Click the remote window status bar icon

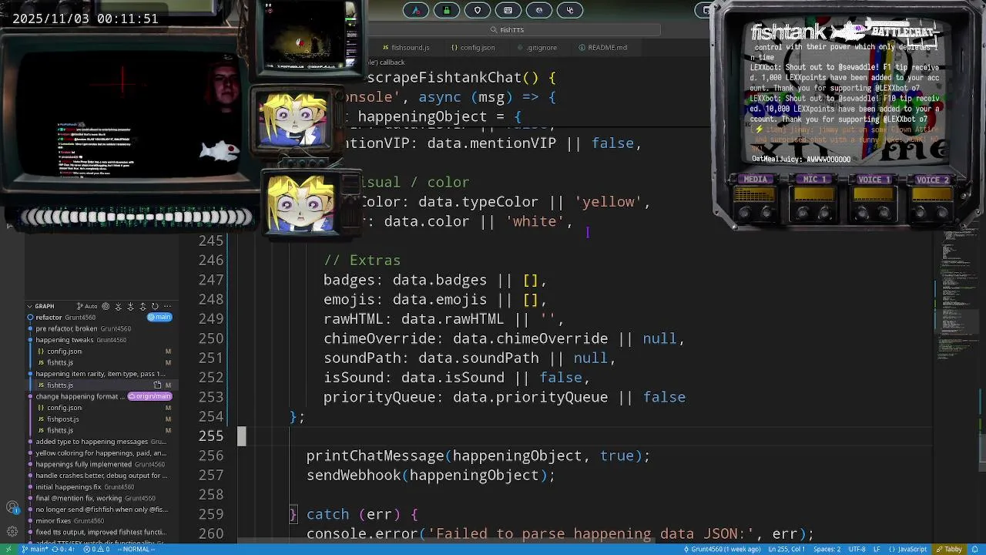tap(8, 549)
